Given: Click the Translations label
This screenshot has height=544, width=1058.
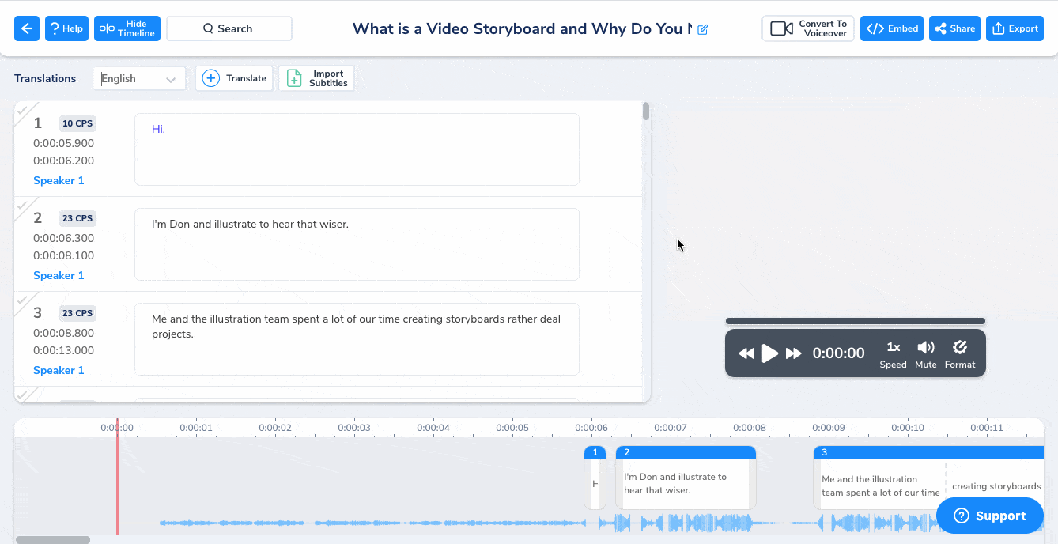Looking at the screenshot, I should tap(45, 78).
